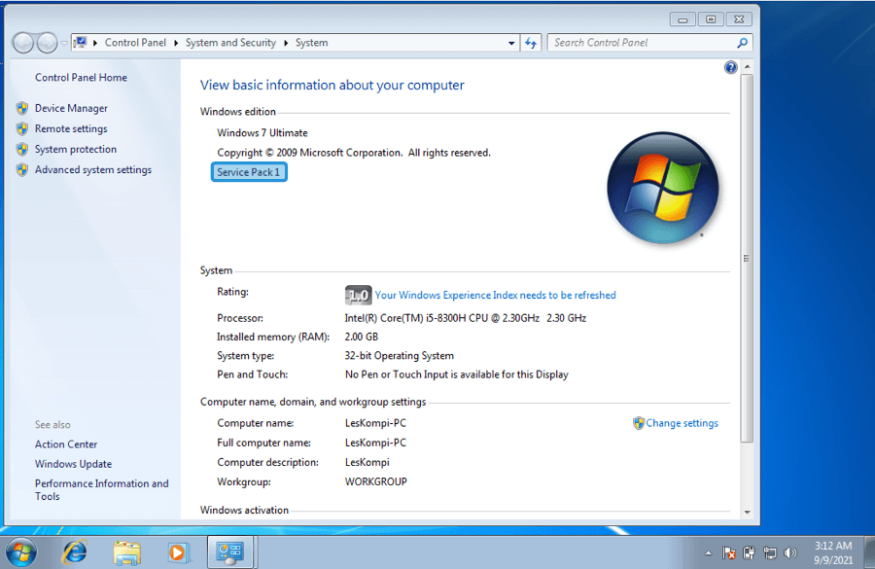The width and height of the screenshot is (875, 569).
Task: Launch Internet Explorer from taskbar
Action: (75, 552)
